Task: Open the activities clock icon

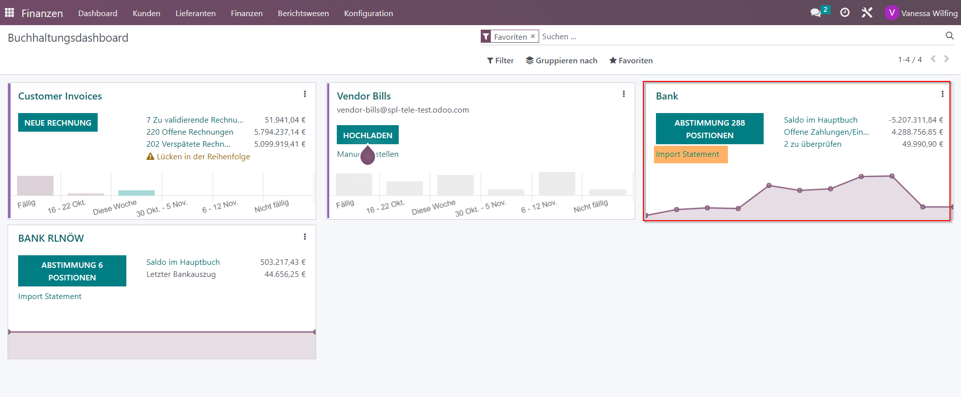Action: tap(845, 13)
